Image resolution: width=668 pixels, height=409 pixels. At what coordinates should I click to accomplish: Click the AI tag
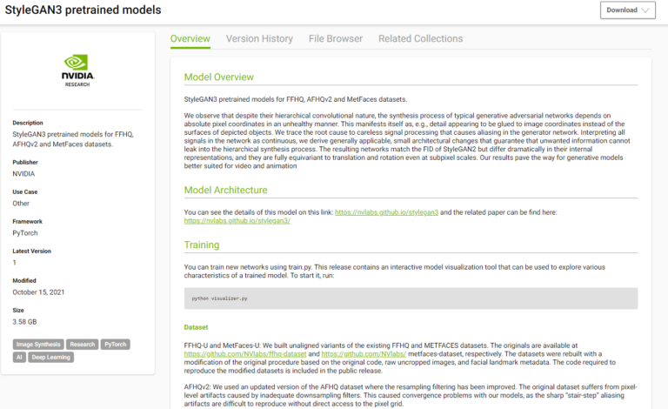click(19, 357)
